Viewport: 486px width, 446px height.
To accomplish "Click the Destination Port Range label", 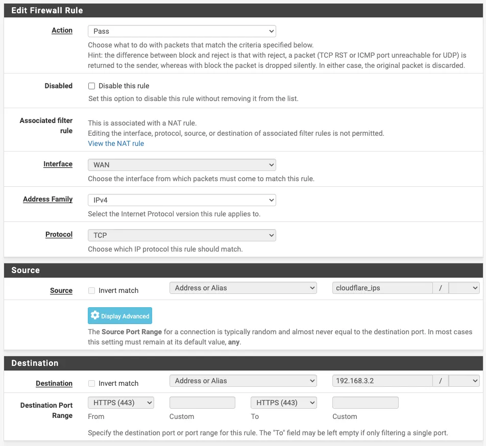I will (46, 410).
